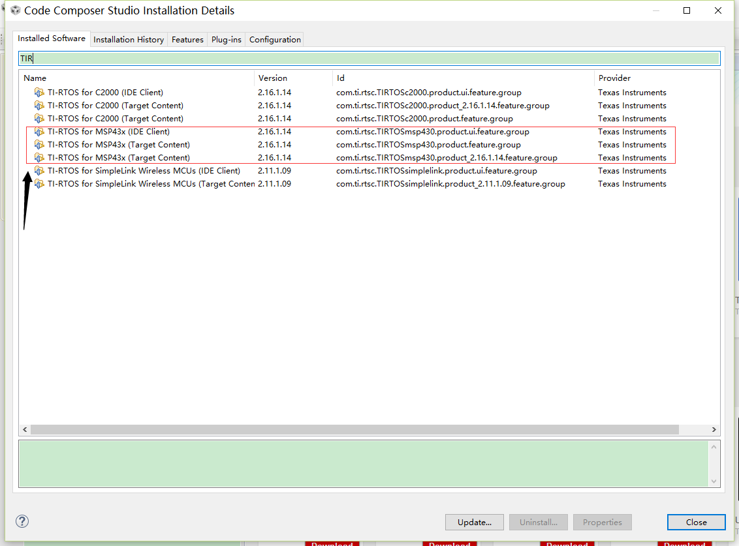Click the Update... button
This screenshot has height=546, width=739.
point(474,522)
